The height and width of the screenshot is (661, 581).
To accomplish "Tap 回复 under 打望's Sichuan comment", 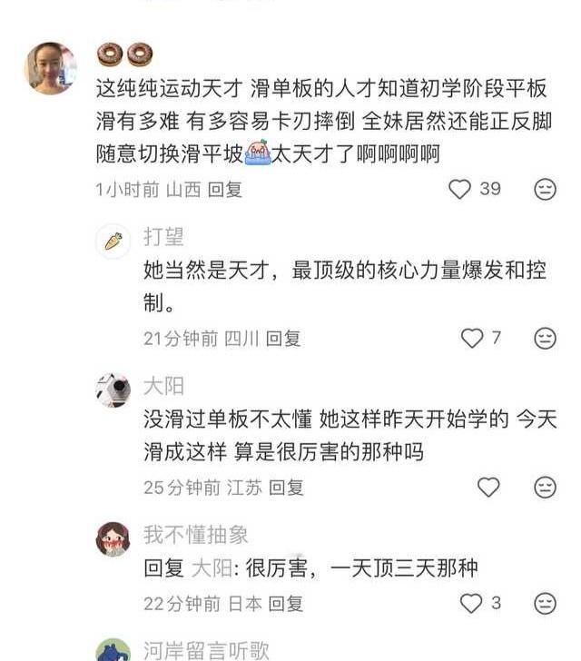I will 283,339.
